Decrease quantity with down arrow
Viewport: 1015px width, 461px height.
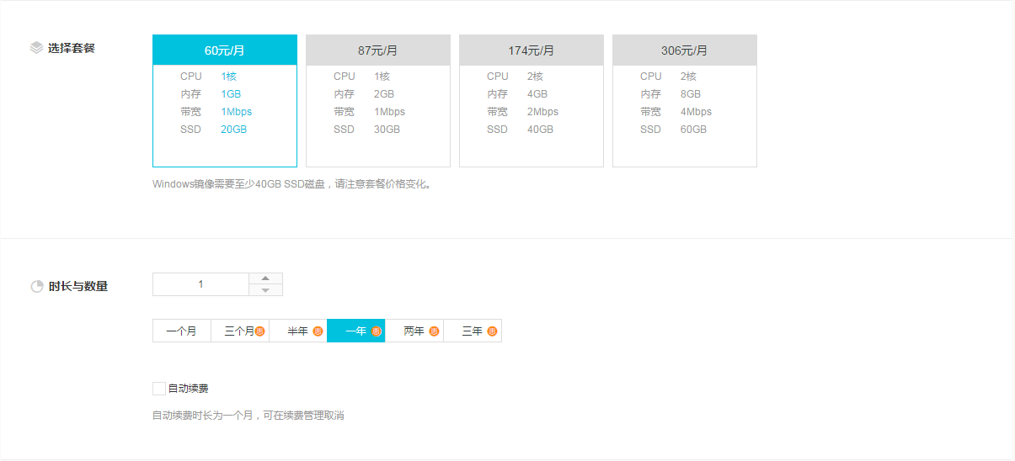pos(266,290)
